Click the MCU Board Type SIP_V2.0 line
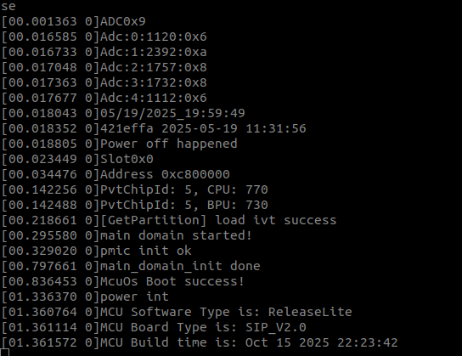Viewport: 462px width, 356px height. [x=154, y=328]
